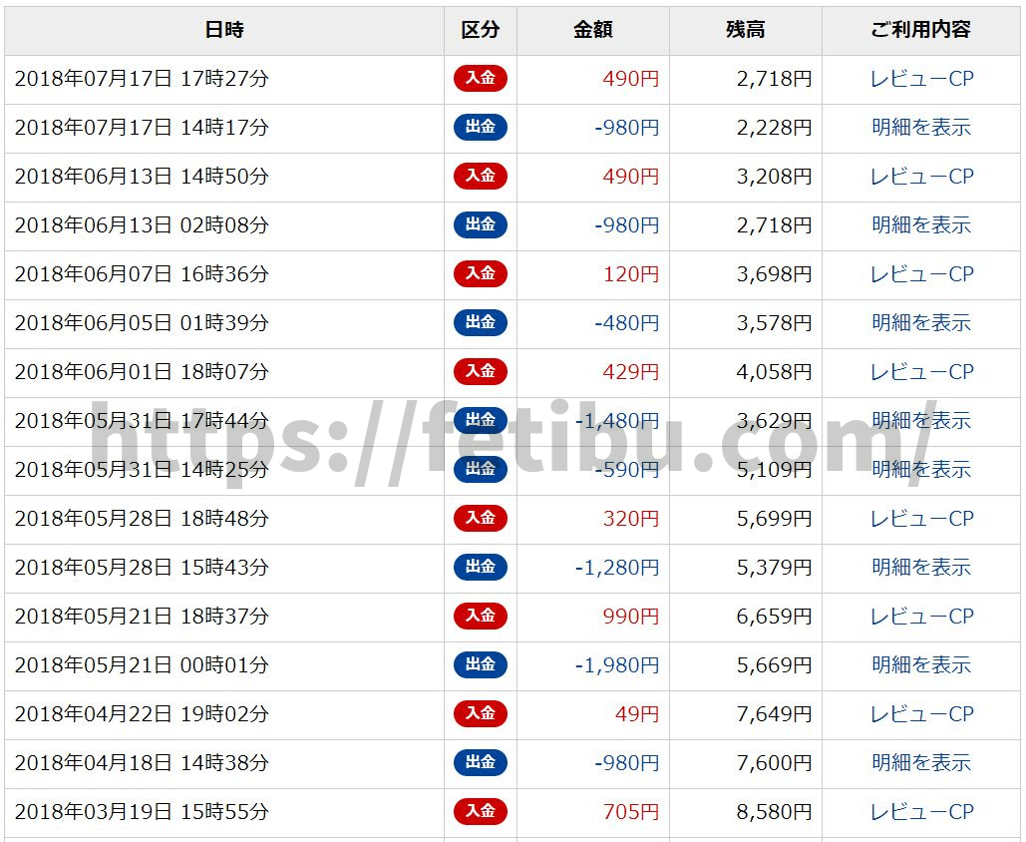Select the 出金 badge for the -1,980円 withdrawal

[480, 665]
